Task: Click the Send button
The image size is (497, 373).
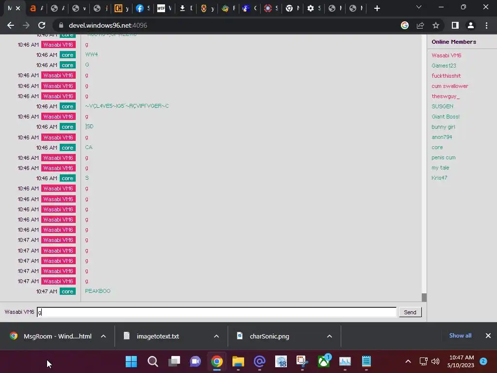Action: click(410, 312)
